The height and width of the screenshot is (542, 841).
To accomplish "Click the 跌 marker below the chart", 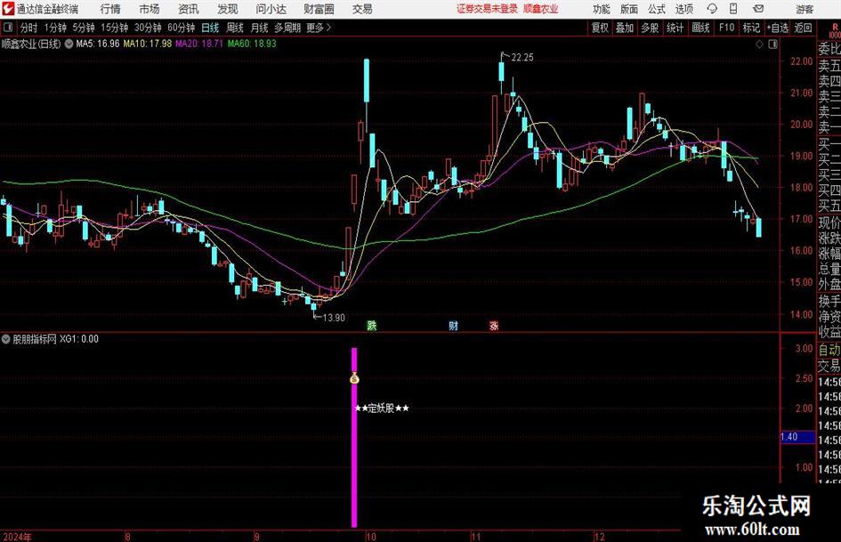I will [371, 325].
